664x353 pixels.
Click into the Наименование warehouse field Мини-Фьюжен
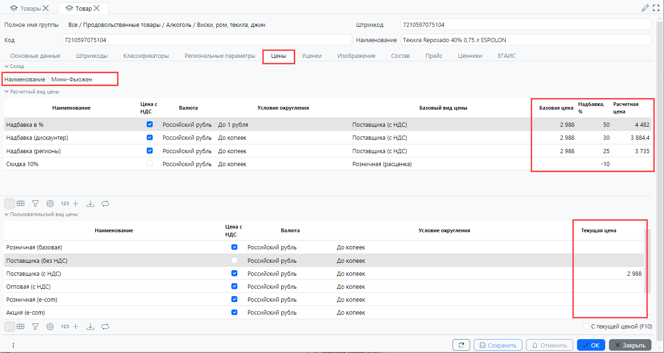pos(82,80)
